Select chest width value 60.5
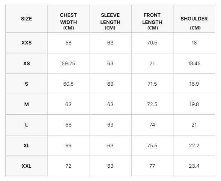The width and height of the screenshot is (221, 181). pyautogui.click(x=68, y=84)
